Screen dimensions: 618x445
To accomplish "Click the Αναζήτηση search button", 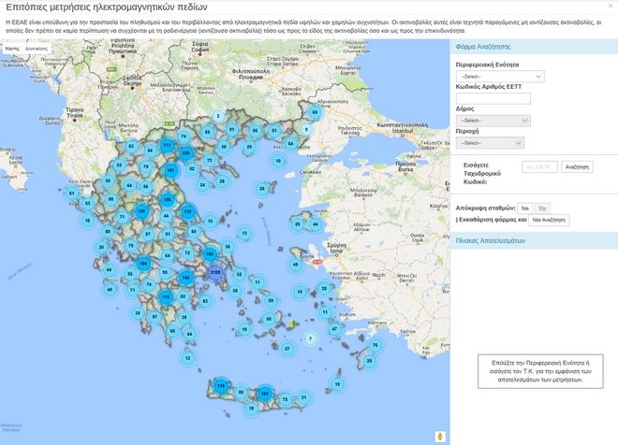I will pos(578,166).
